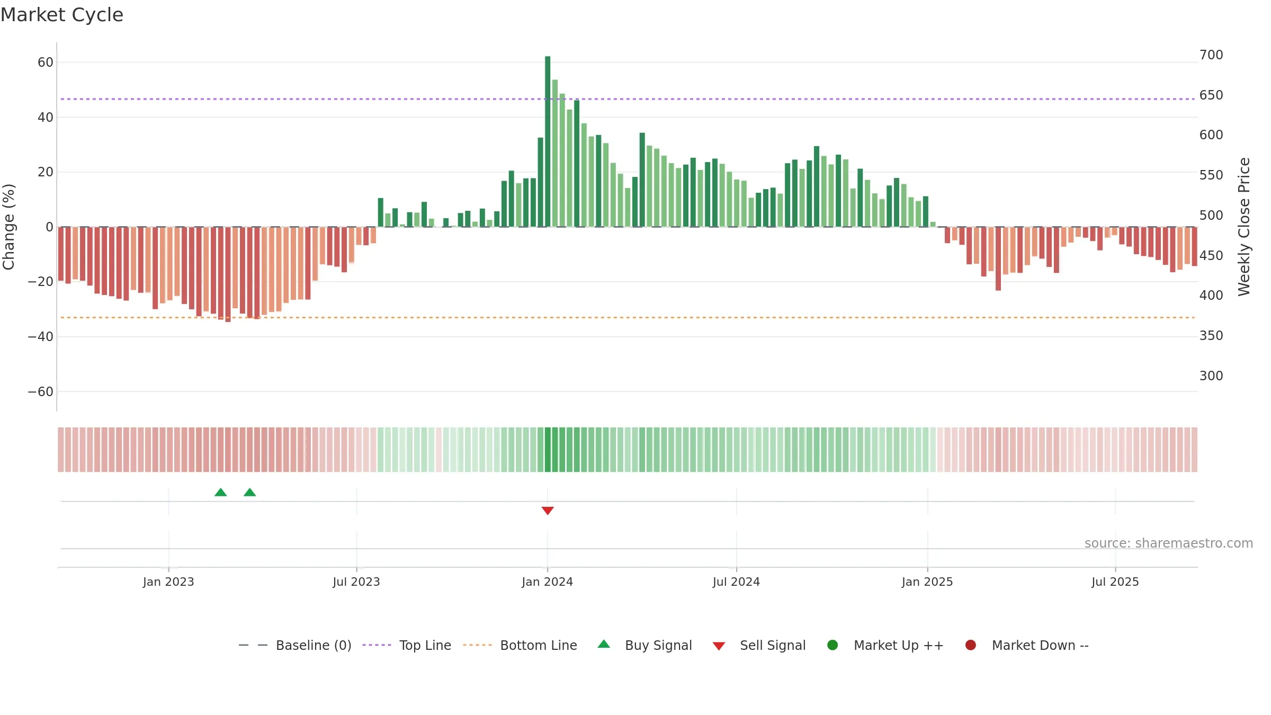Click the Jul 2025 axis label
The image size is (1271, 715).
1115,582
